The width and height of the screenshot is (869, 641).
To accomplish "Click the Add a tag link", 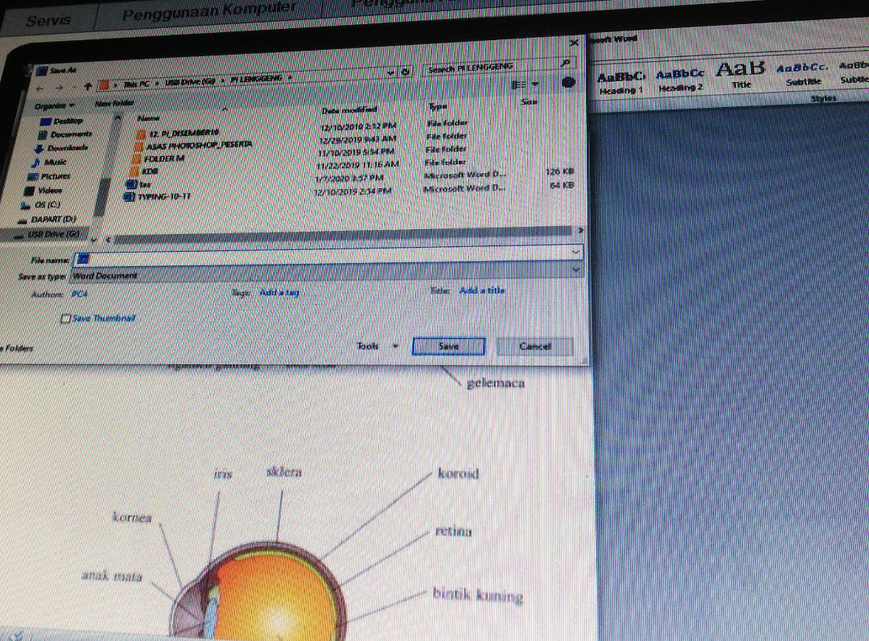I will [x=278, y=293].
